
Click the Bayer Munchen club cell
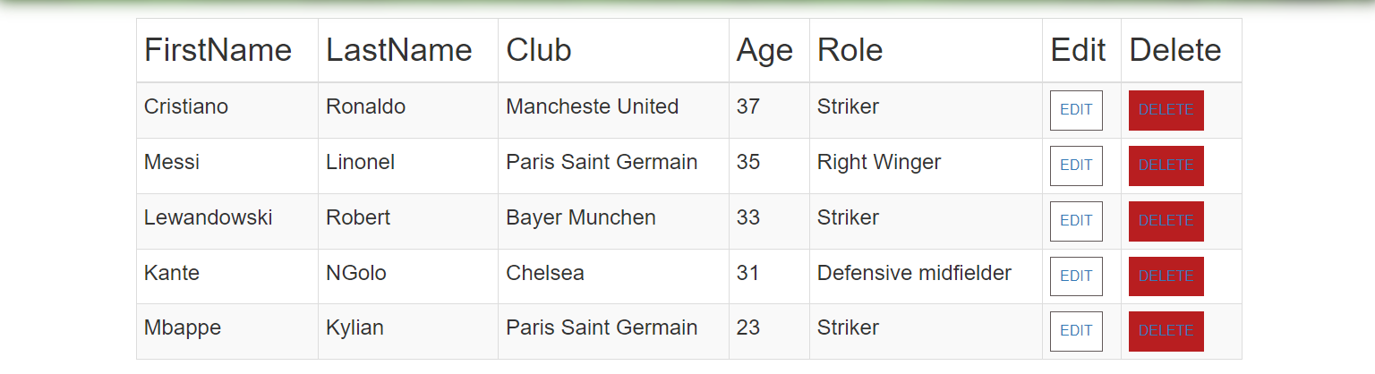tap(580, 217)
